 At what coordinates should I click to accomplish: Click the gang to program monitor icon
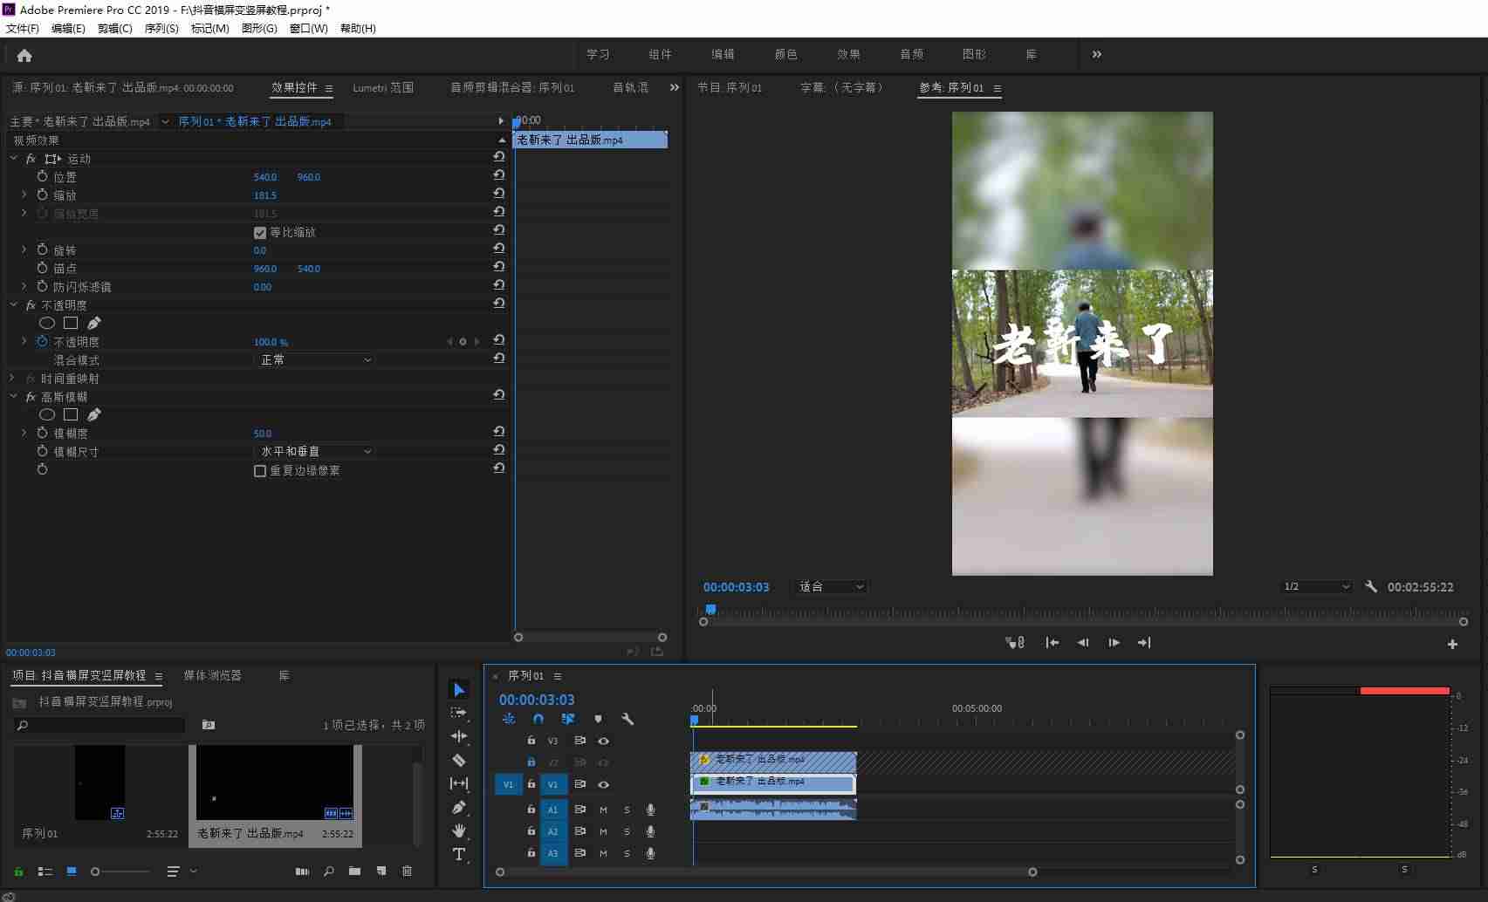tap(1014, 642)
